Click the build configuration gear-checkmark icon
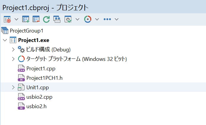 [68, 19]
